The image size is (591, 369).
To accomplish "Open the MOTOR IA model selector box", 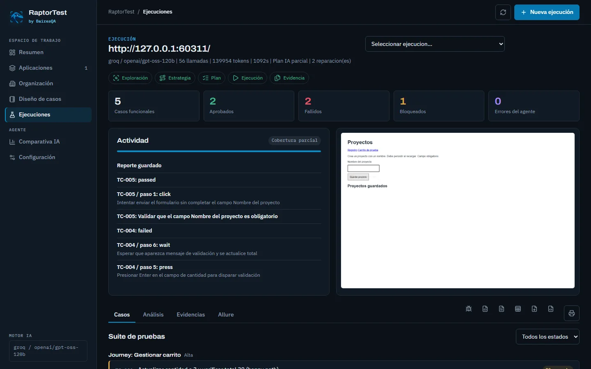I will coord(48,351).
